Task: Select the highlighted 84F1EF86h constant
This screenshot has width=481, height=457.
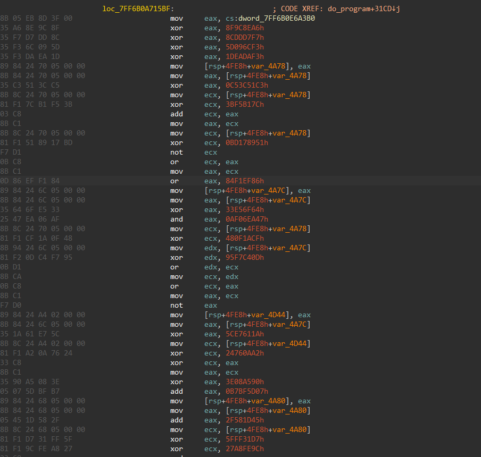Action: [x=245, y=181]
